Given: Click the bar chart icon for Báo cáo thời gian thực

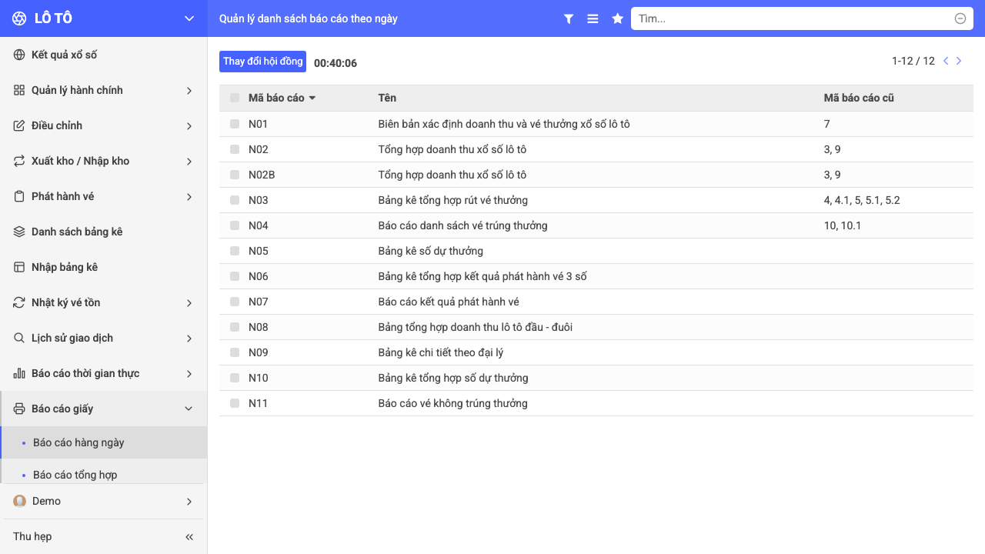Looking at the screenshot, I should [19, 373].
